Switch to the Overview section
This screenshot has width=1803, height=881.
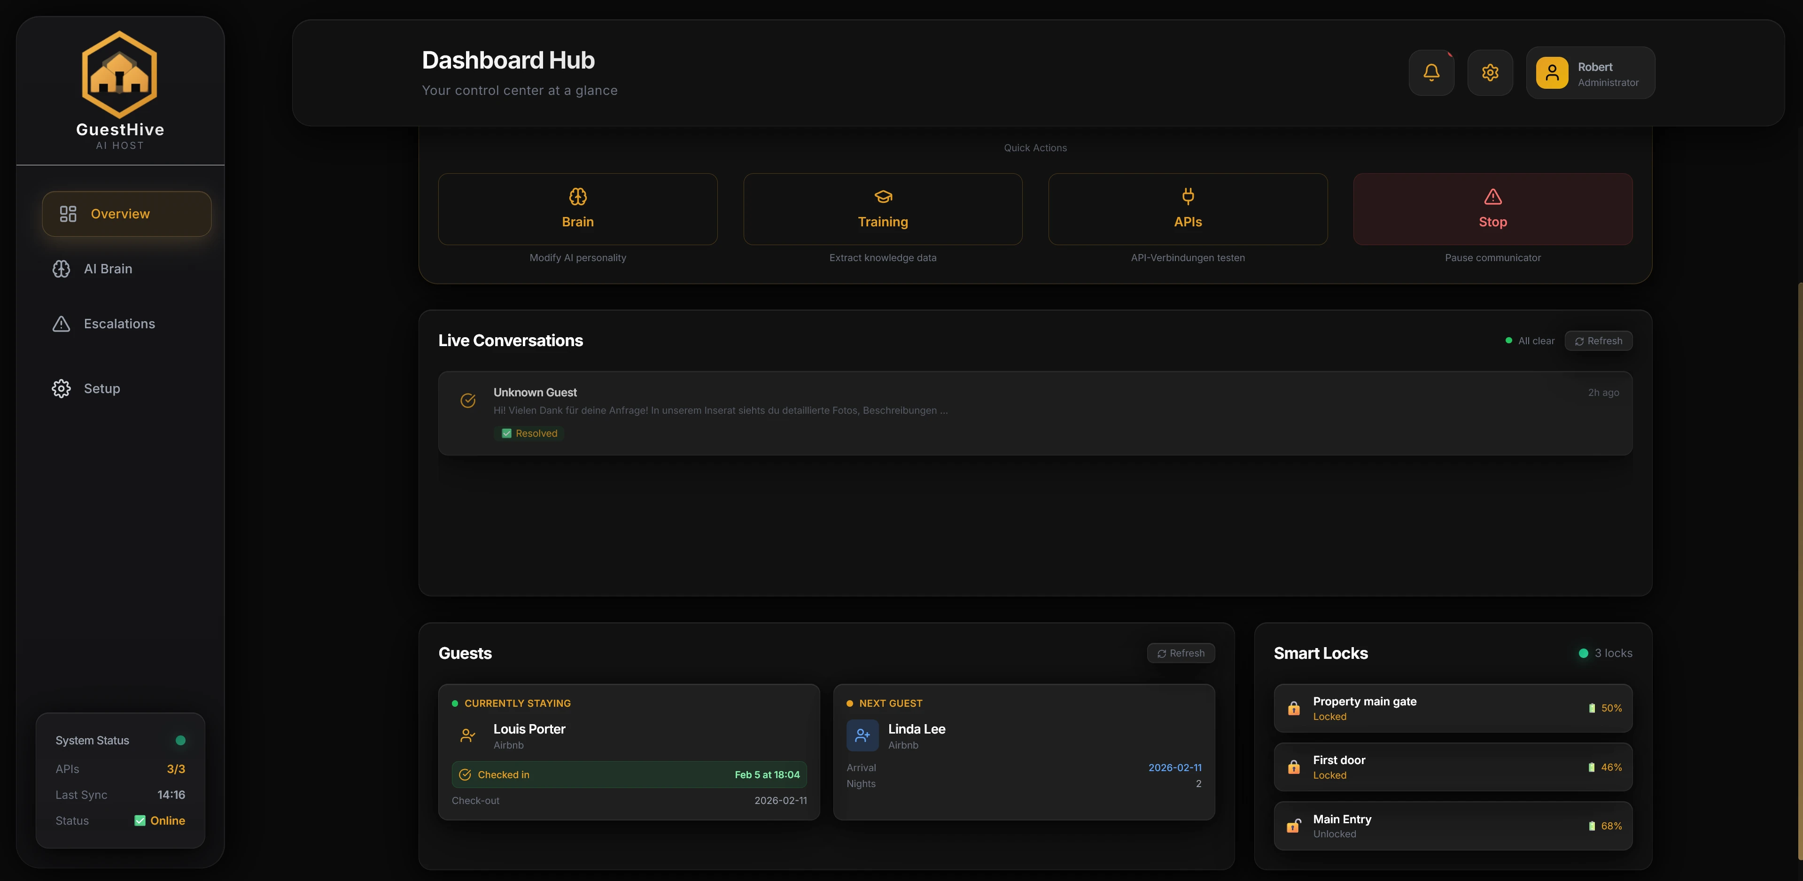119,213
